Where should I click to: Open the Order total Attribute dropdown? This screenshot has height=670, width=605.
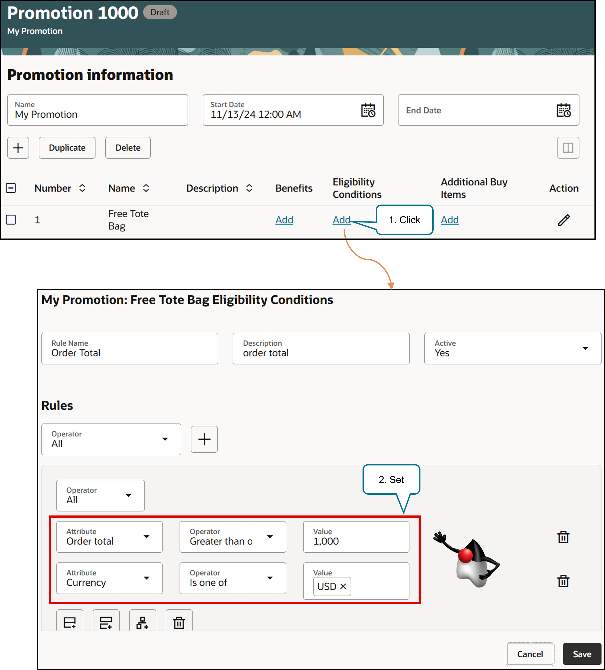146,537
